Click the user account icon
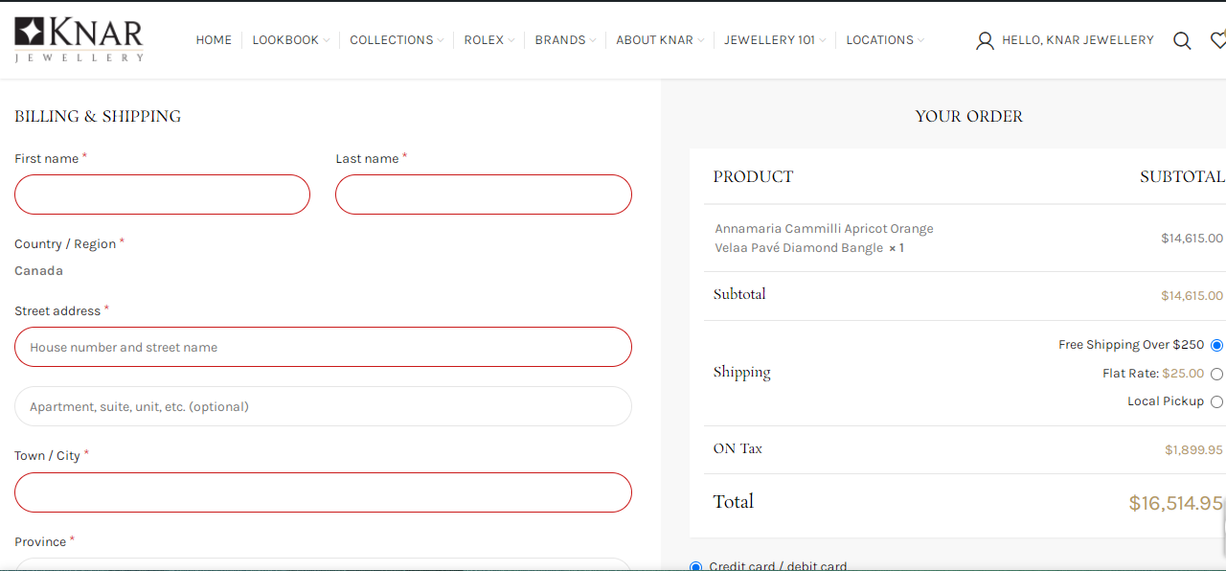 (985, 40)
